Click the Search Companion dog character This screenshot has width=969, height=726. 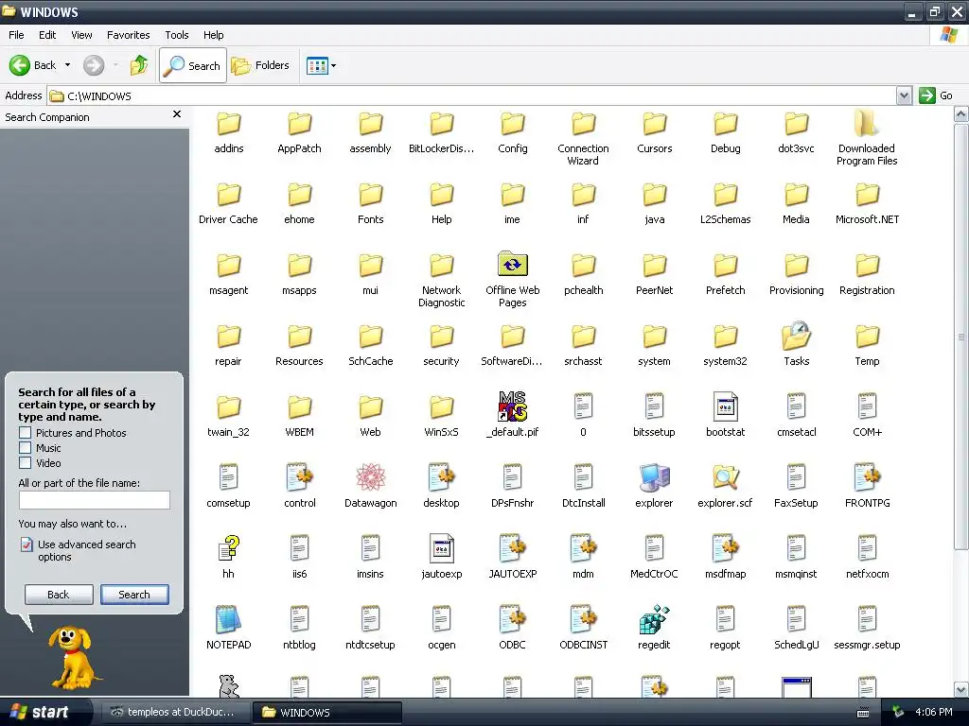coord(73,658)
